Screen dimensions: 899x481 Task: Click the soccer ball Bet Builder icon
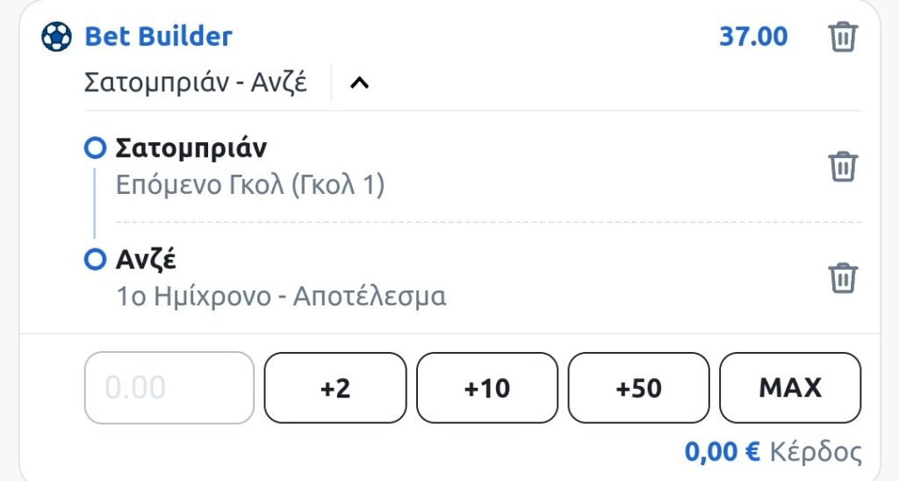coord(56,37)
